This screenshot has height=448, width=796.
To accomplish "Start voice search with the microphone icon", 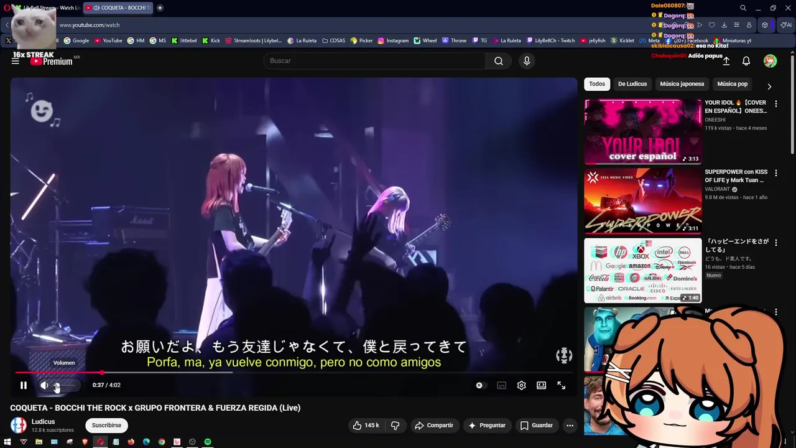I will click(x=527, y=61).
